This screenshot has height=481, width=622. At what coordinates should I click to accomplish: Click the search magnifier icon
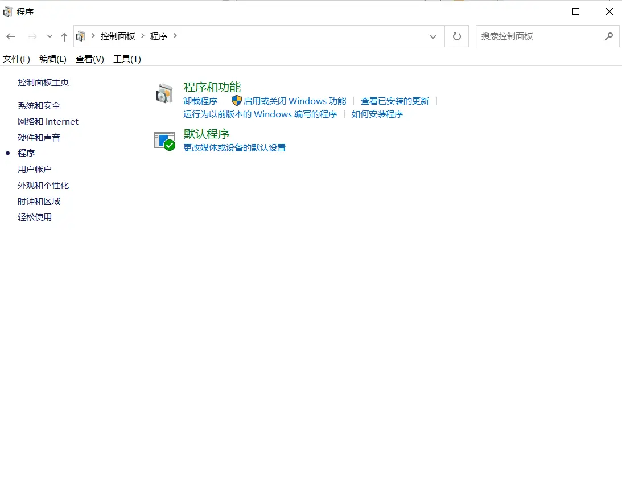[x=609, y=36]
